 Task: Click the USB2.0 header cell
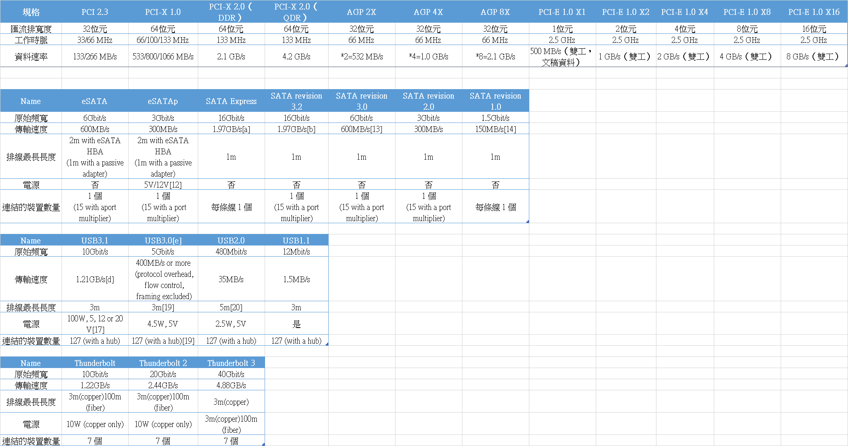(x=231, y=240)
